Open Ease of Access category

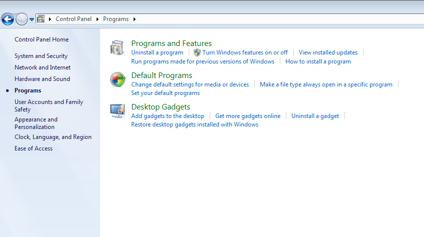pyautogui.click(x=34, y=148)
